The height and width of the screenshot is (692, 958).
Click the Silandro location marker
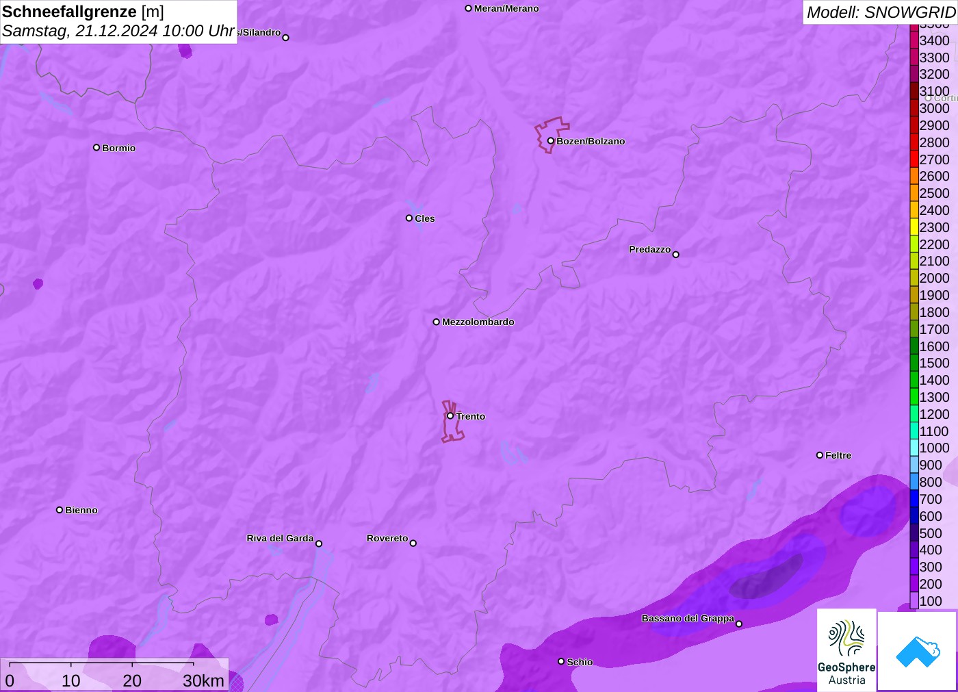point(286,38)
